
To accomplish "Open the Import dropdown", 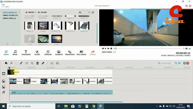I will pos(31,12).
